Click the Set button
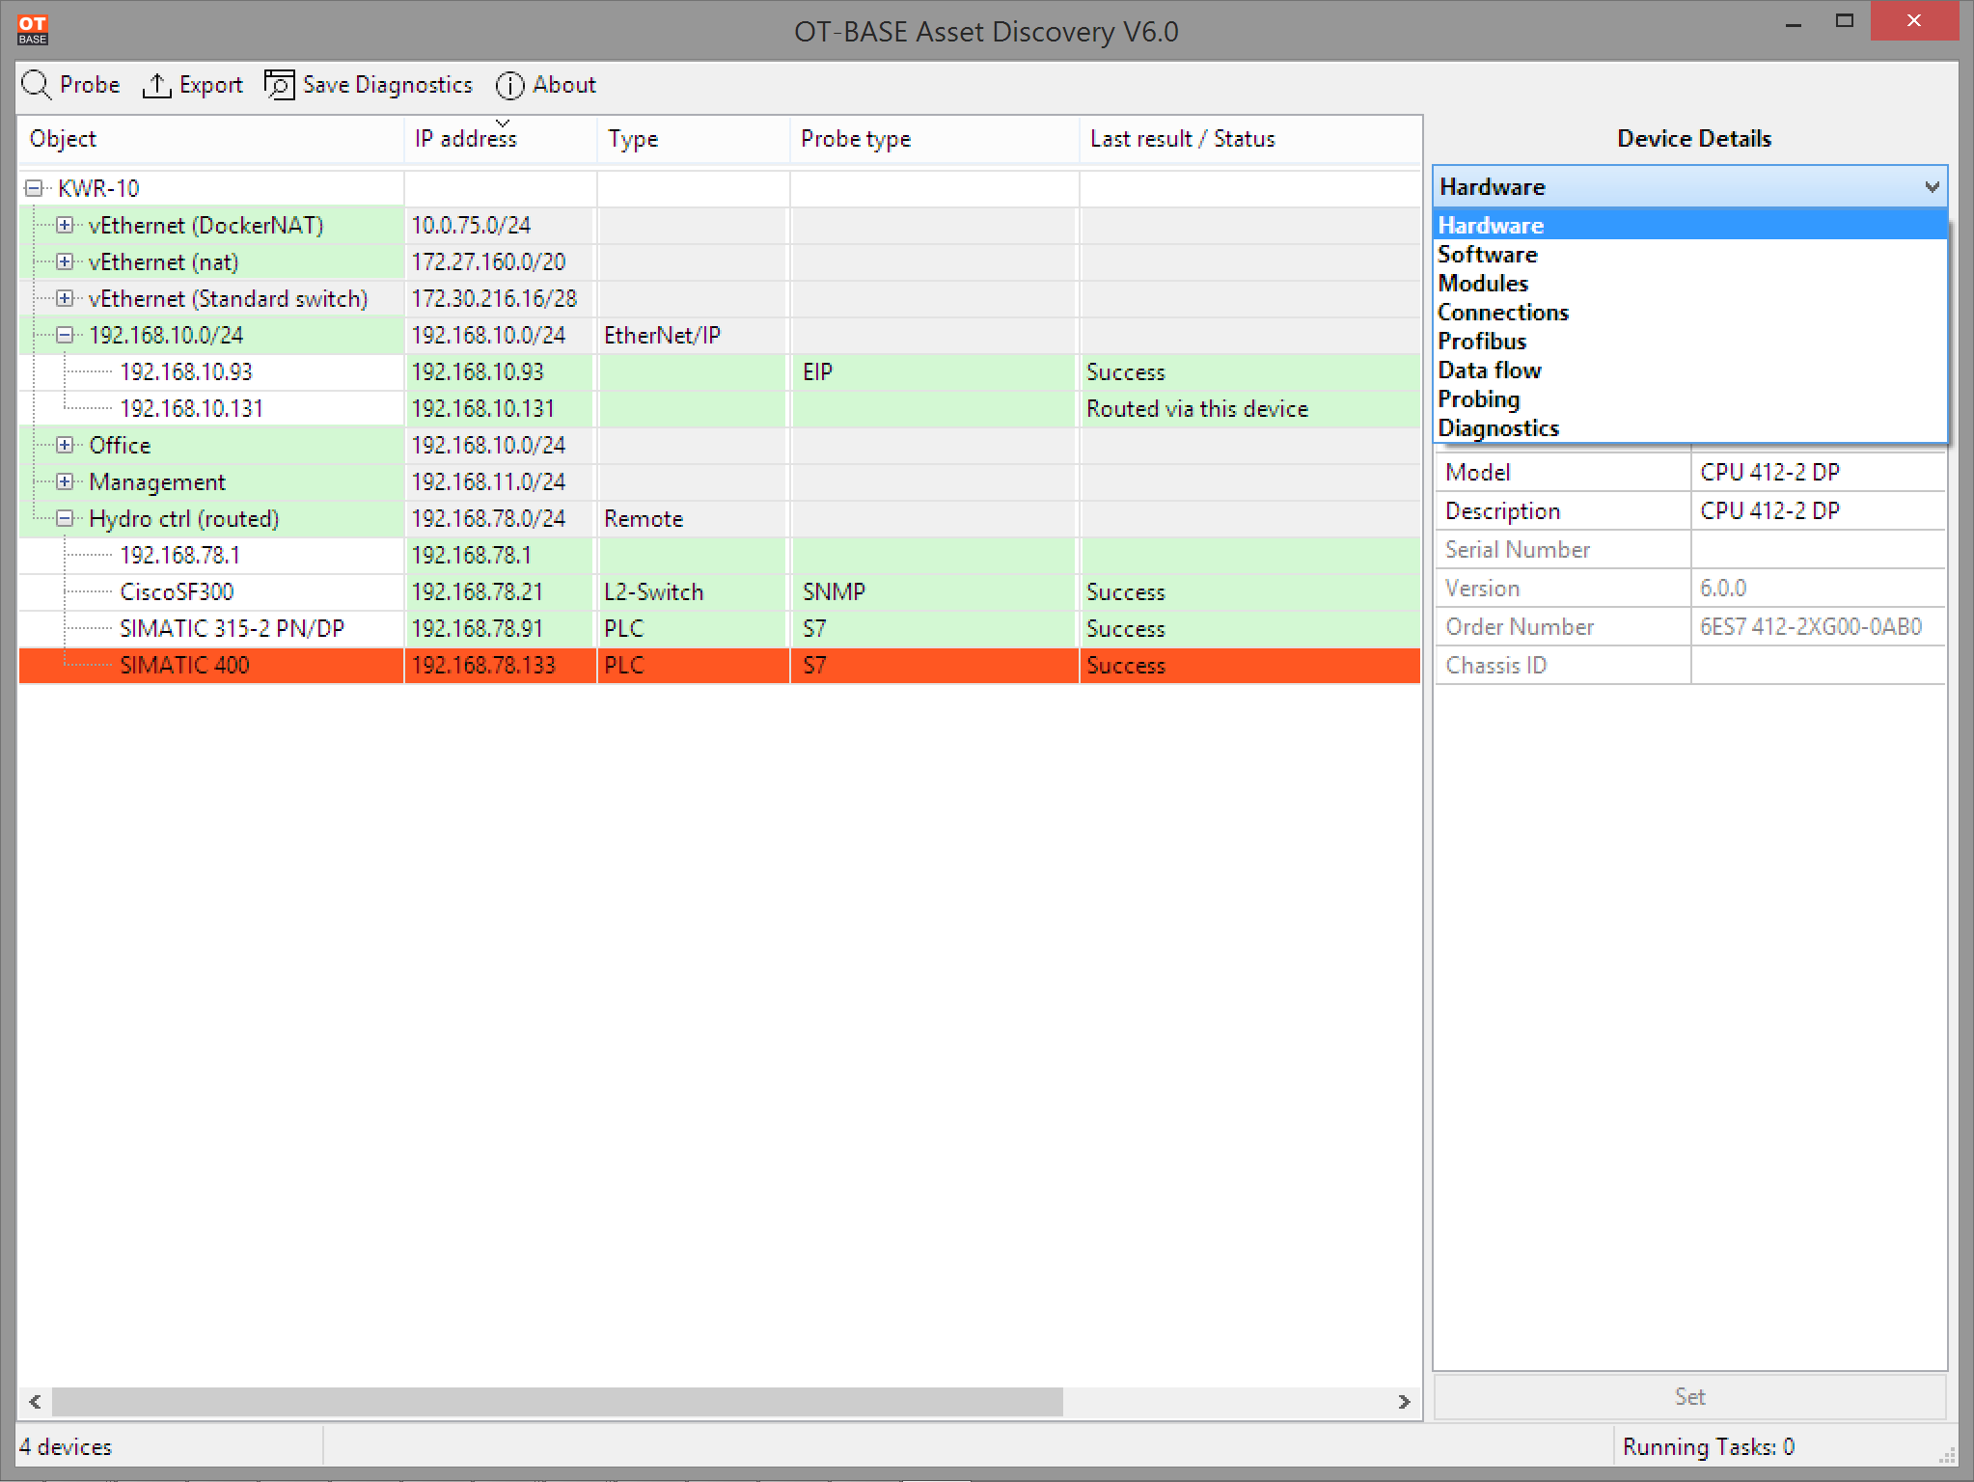Viewport: 1974px width, 1482px height. tap(1689, 1396)
